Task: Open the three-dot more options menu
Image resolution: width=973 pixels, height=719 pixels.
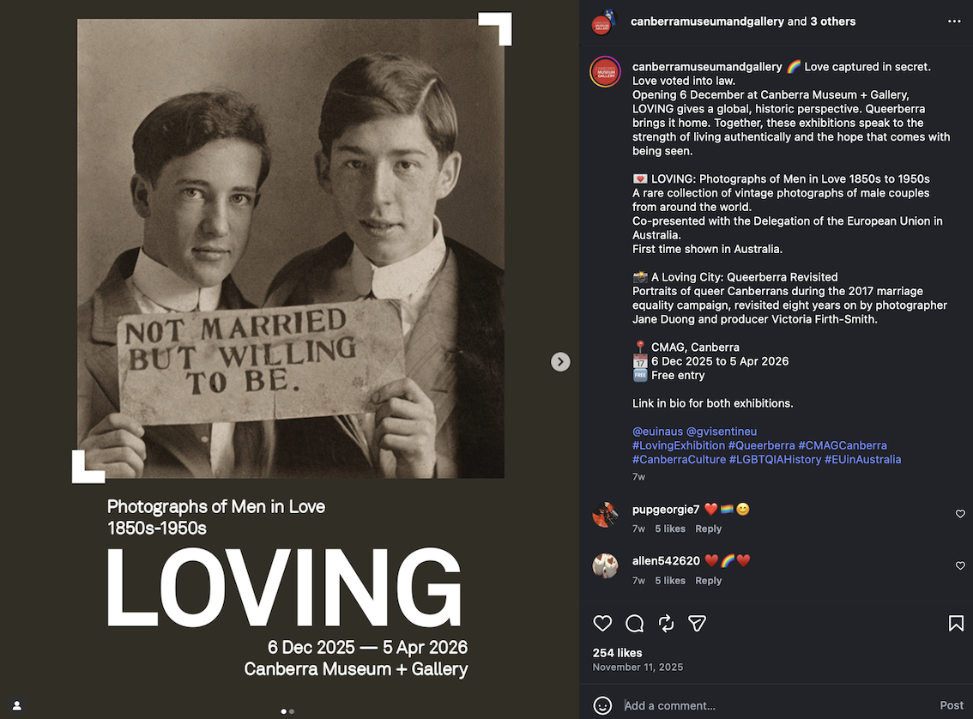Action: pyautogui.click(x=954, y=21)
